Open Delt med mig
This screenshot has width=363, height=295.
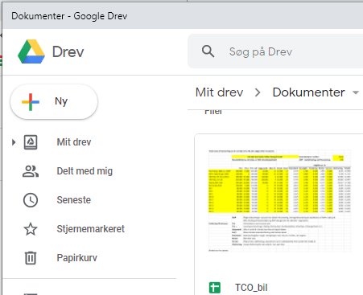85,171
